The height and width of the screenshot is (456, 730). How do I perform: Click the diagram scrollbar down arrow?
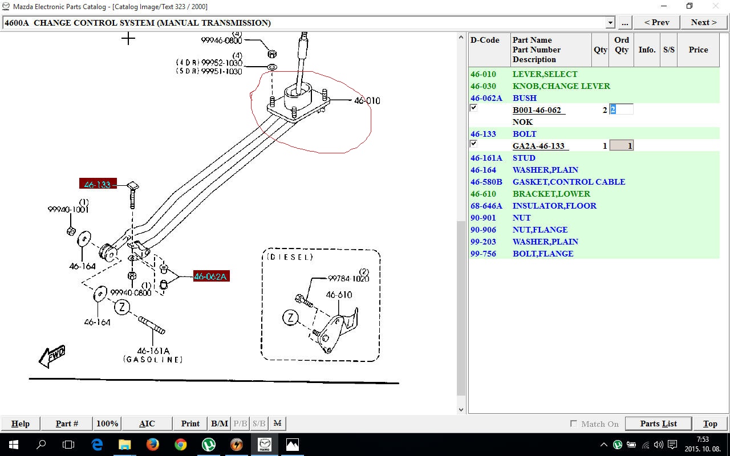click(461, 409)
